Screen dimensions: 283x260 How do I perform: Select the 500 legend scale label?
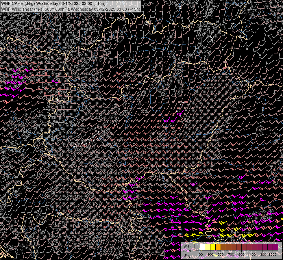(x=221, y=255)
